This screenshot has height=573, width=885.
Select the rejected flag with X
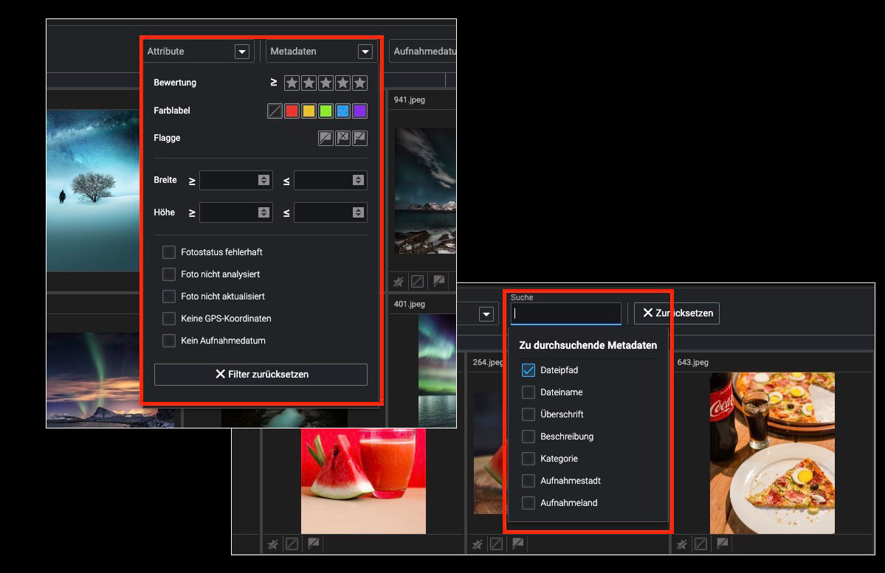coord(342,138)
